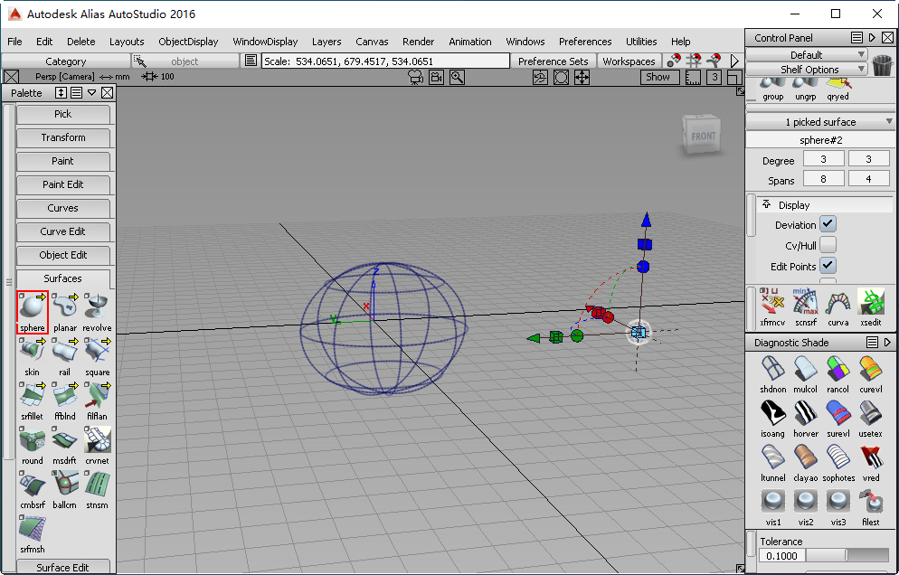Viewport: 899px width, 575px height.
Task: Choose the ballcrn ball corner tool
Action: (65, 489)
